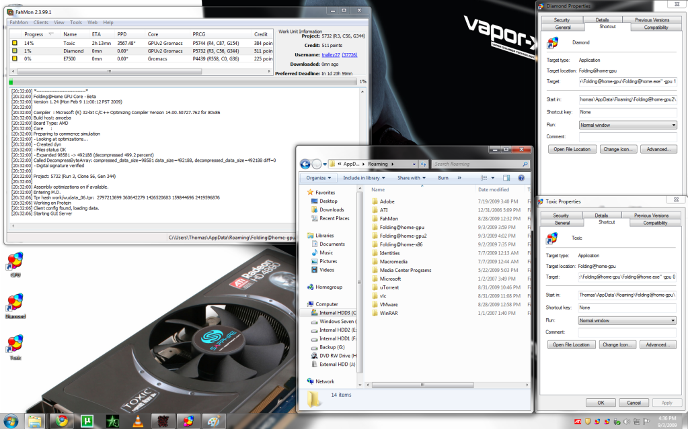The width and height of the screenshot is (688, 429).
Task: Open the Clients menu in FahMon
Action: pos(40,22)
